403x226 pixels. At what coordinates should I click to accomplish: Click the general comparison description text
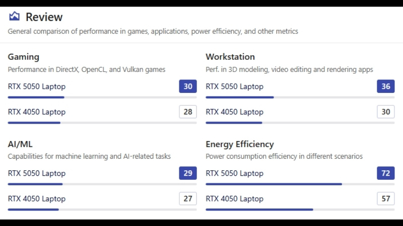coord(153,31)
